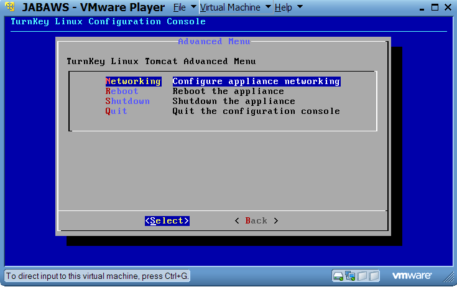Click the vmware logo in status bar
Image resolution: width=457 pixels, height=287 pixels.
coord(412,275)
